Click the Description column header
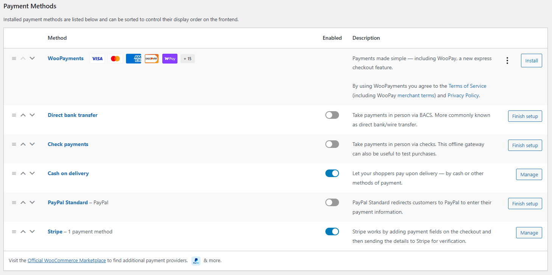 click(366, 38)
